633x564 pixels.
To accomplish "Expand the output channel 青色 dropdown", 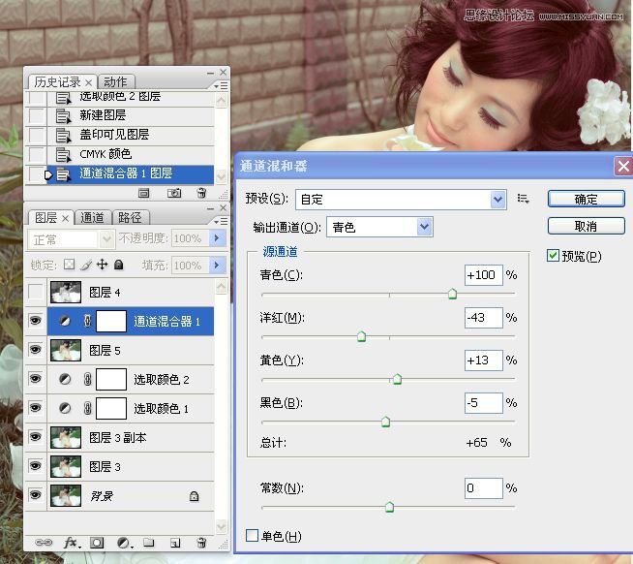I will (x=424, y=227).
